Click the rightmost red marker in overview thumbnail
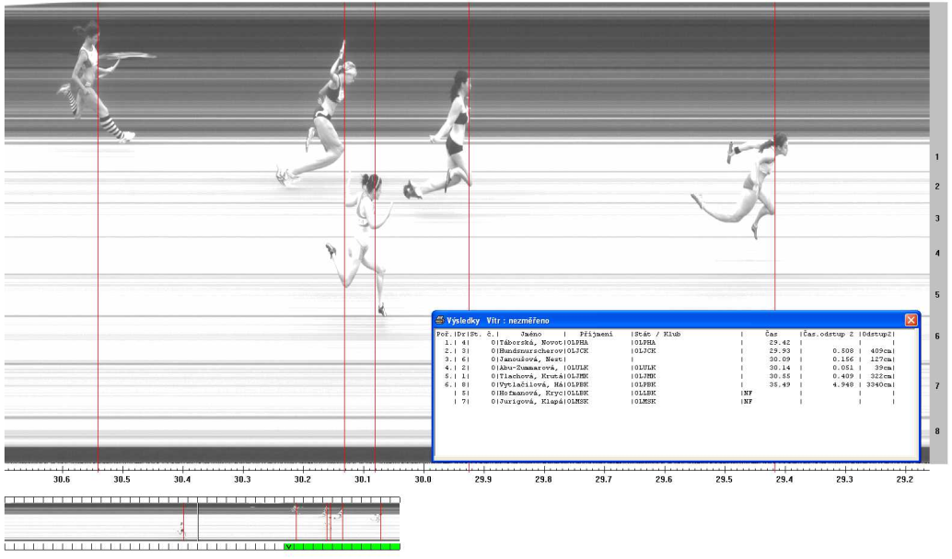This screenshot has width=952, height=559. click(x=380, y=521)
